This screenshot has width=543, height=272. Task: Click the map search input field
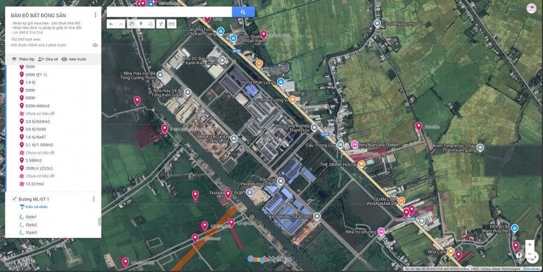pyautogui.click(x=169, y=12)
